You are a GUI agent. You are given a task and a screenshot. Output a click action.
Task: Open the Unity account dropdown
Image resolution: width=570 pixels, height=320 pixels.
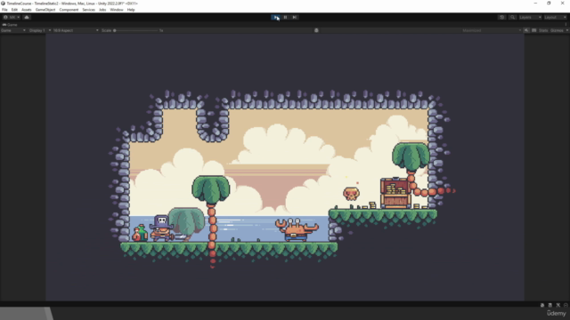pyautogui.click(x=12, y=18)
